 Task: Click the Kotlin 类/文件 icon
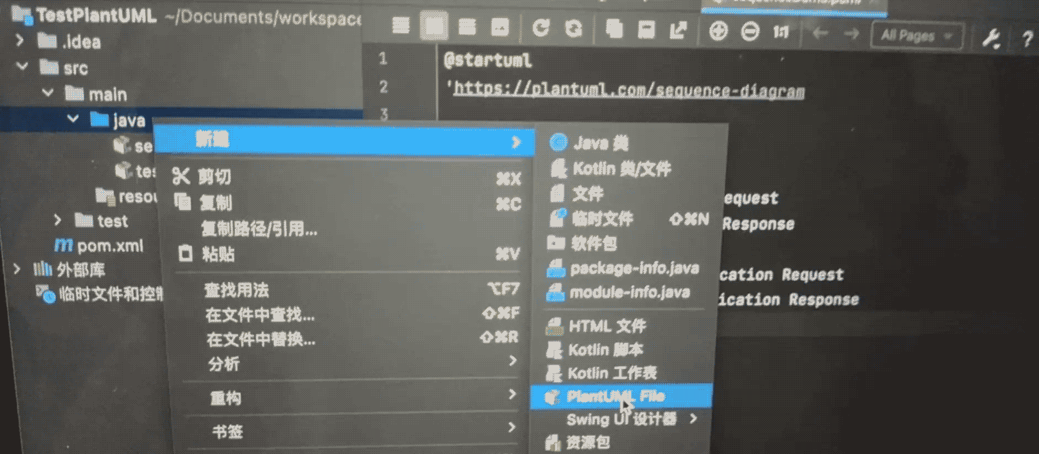point(559,168)
